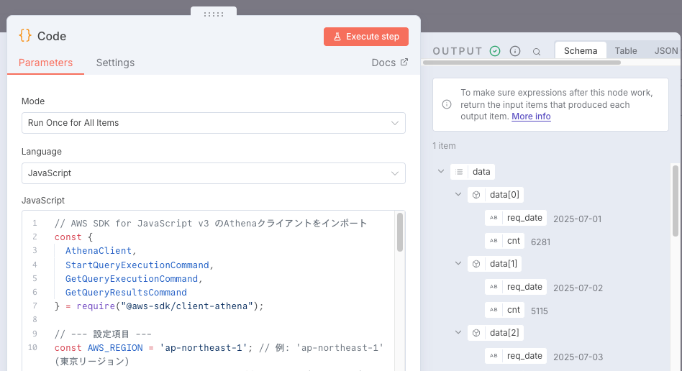Collapse the data tree node
This screenshot has height=371, width=682.
coord(440,171)
